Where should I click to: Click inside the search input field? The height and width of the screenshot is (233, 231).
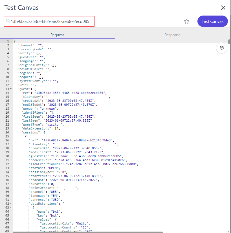[x=51, y=21]
